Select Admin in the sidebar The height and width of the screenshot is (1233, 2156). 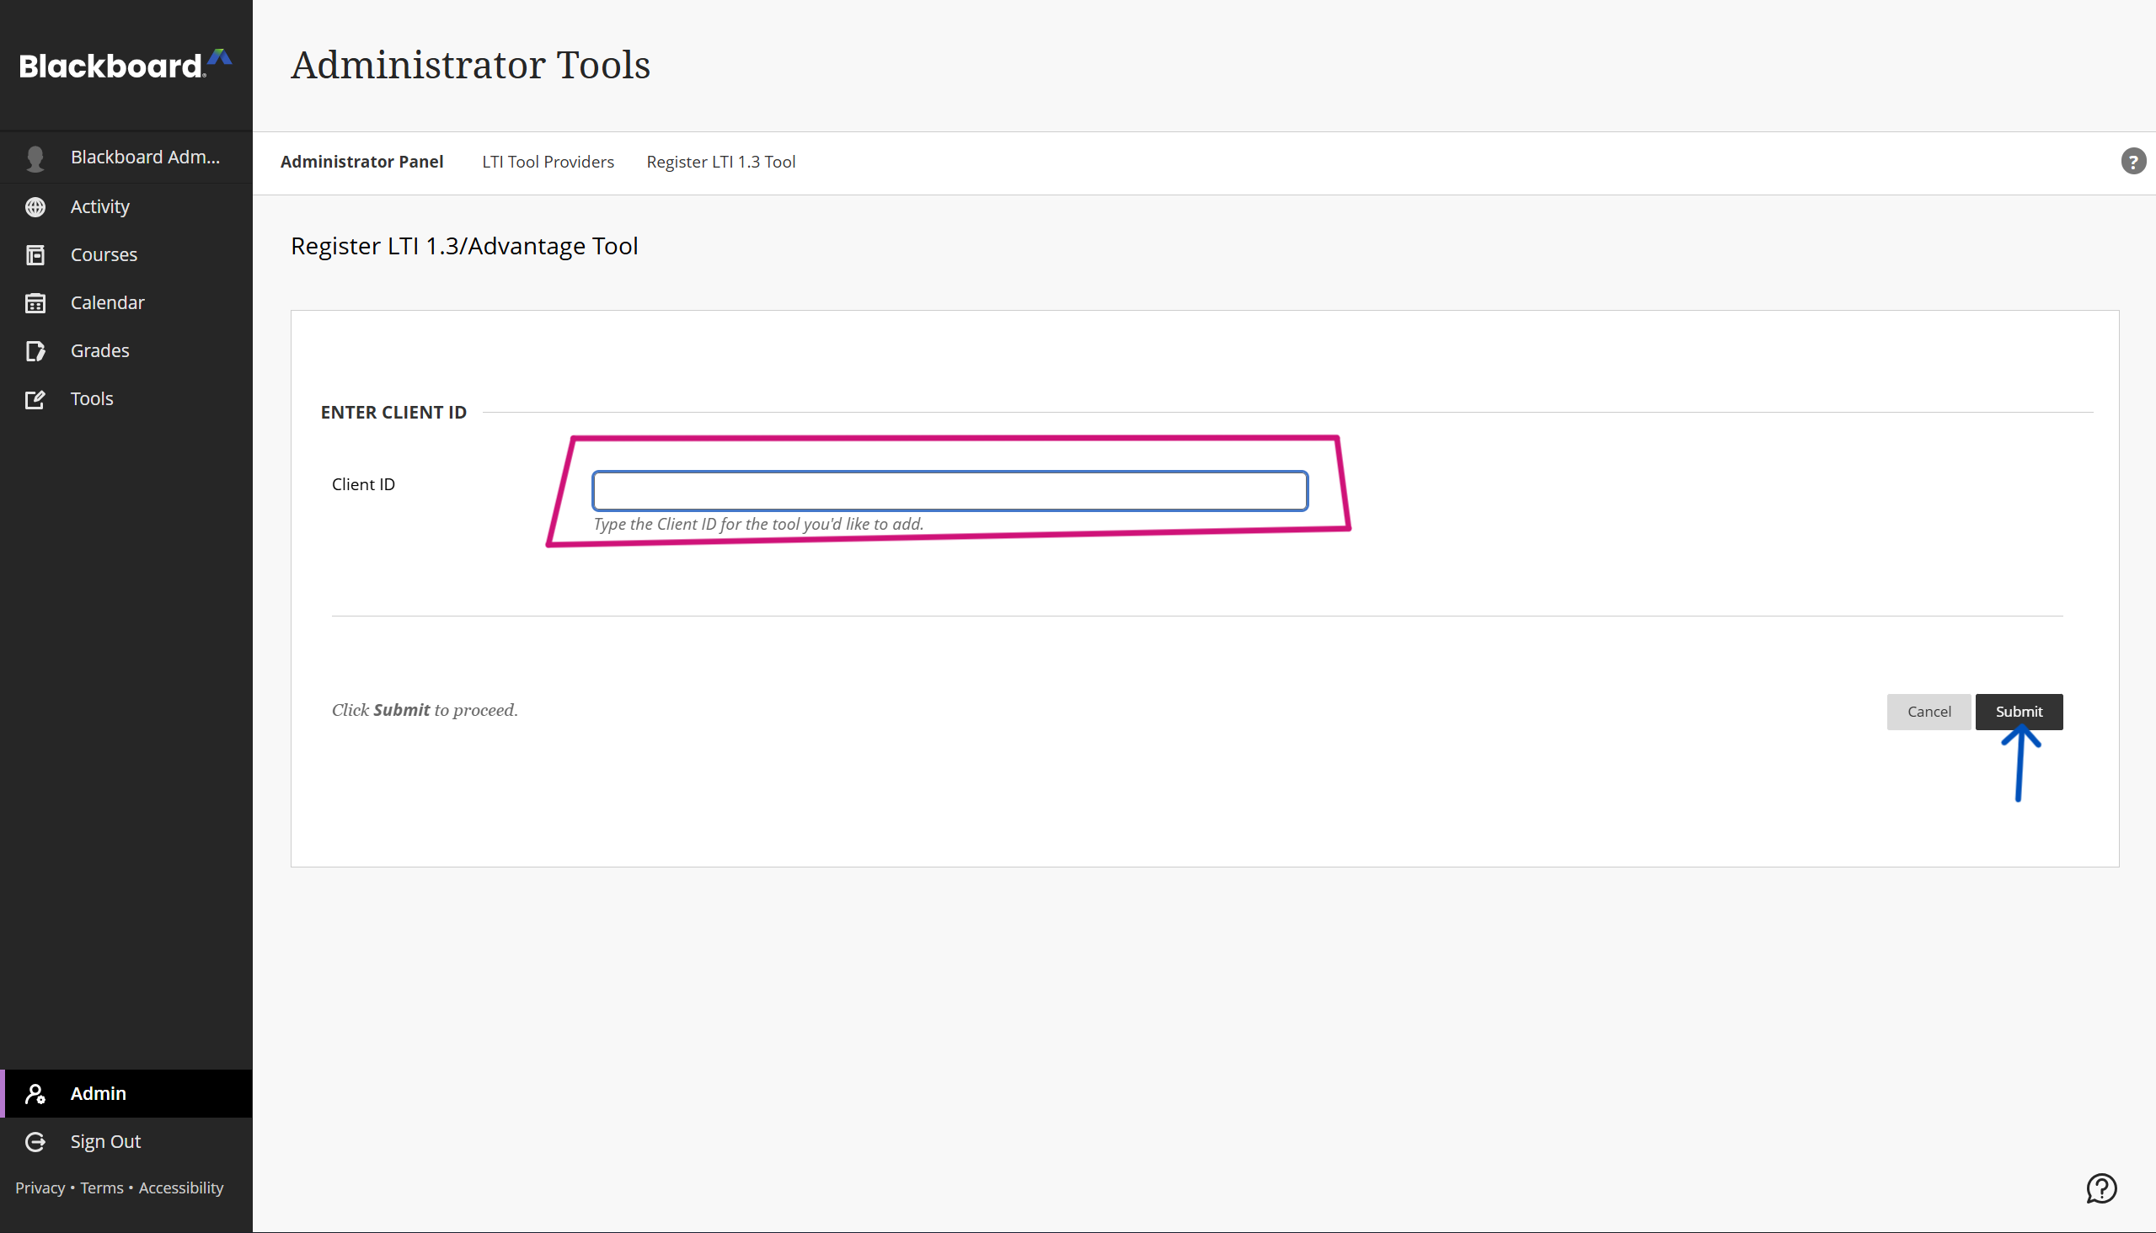click(126, 1093)
